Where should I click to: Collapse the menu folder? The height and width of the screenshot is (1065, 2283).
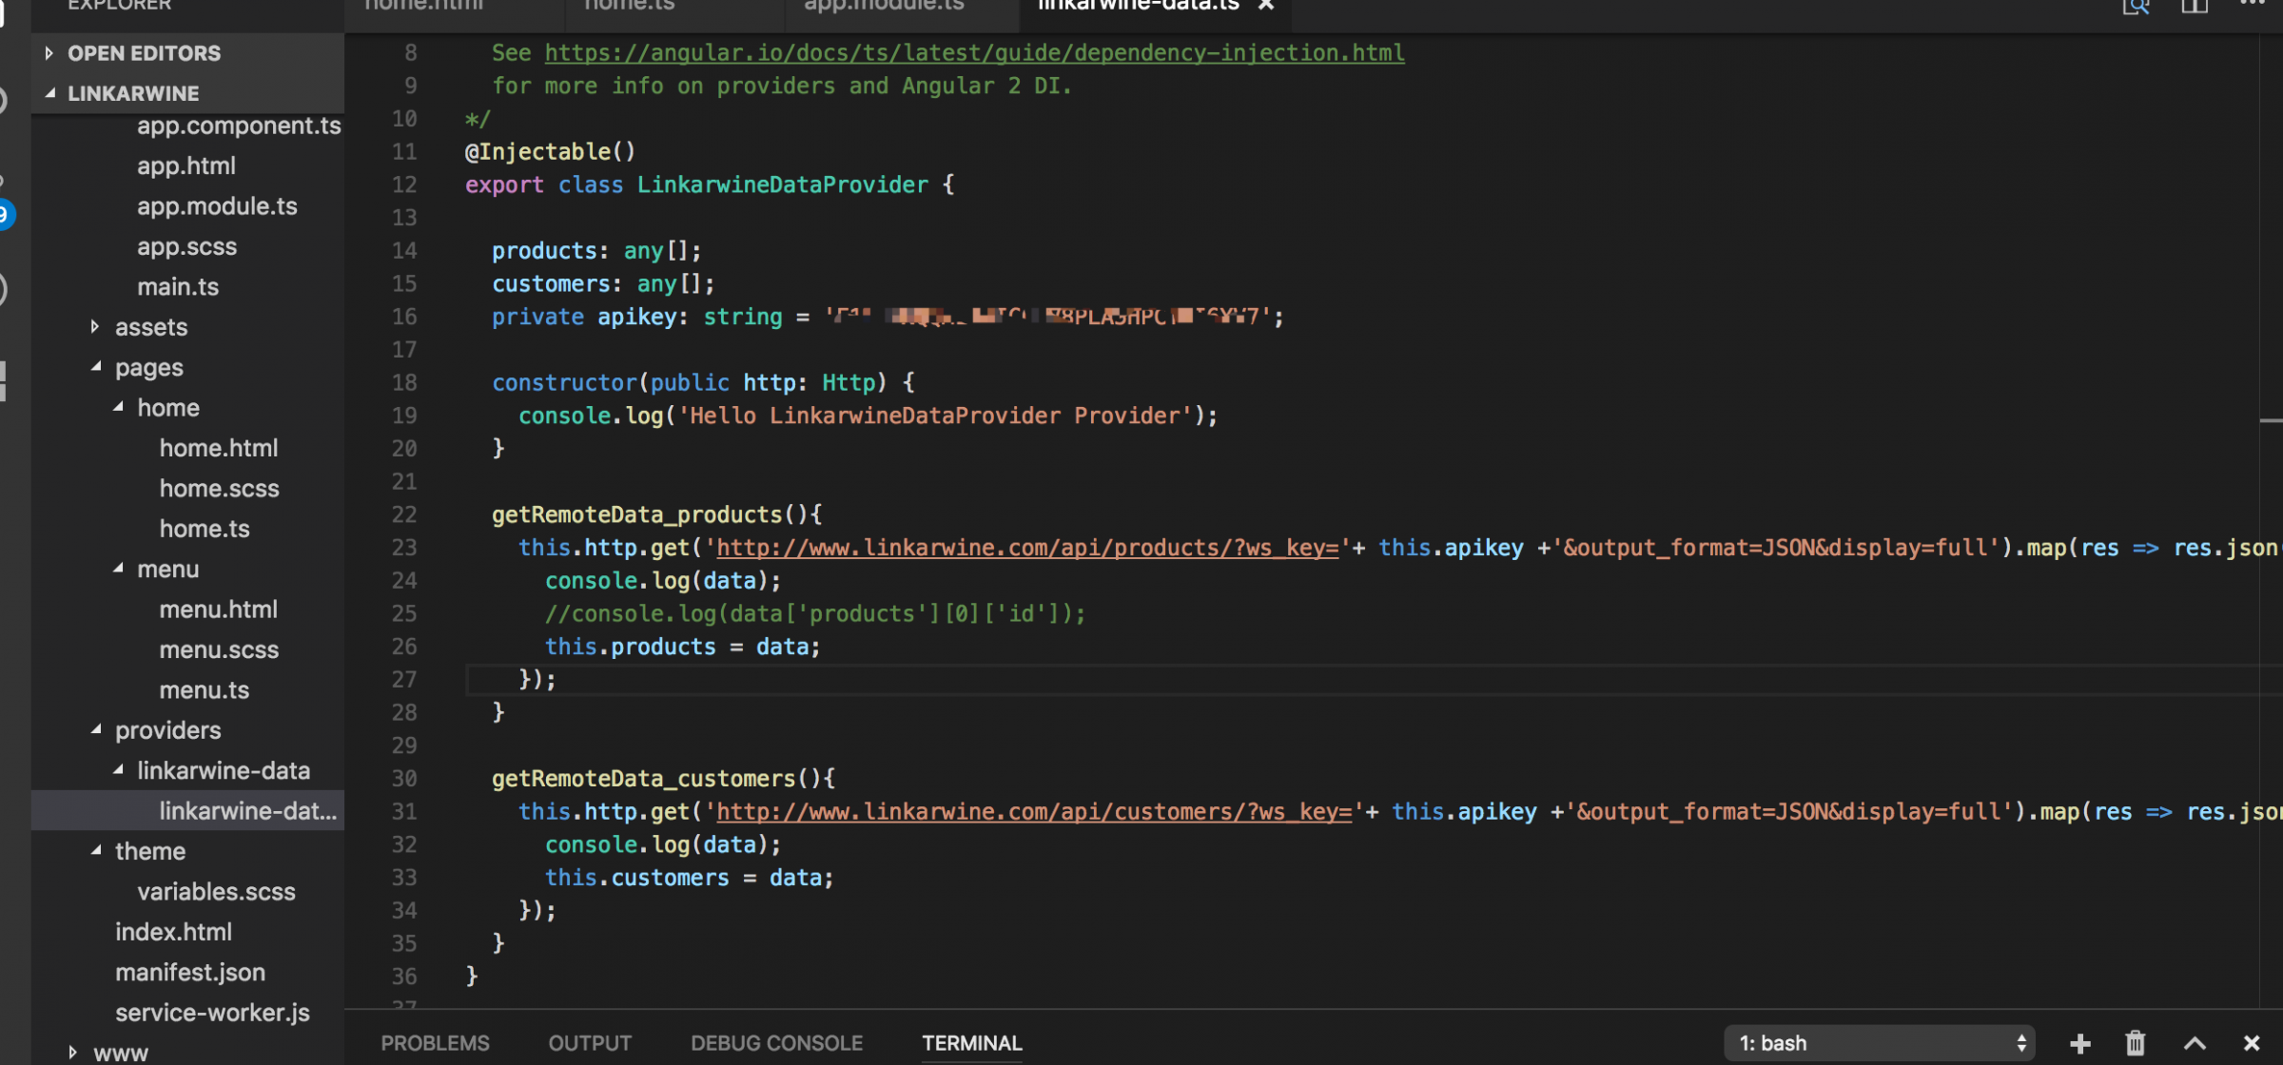click(x=118, y=569)
